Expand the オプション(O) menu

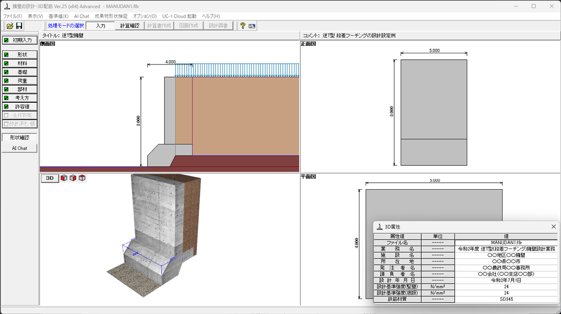pyautogui.click(x=145, y=16)
